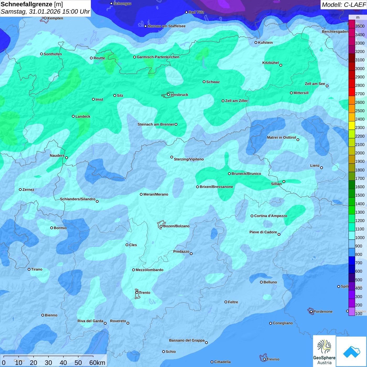Select the 2700 m red legend swatch
Viewport: 367px width, 367px height.
pyautogui.click(x=352, y=92)
